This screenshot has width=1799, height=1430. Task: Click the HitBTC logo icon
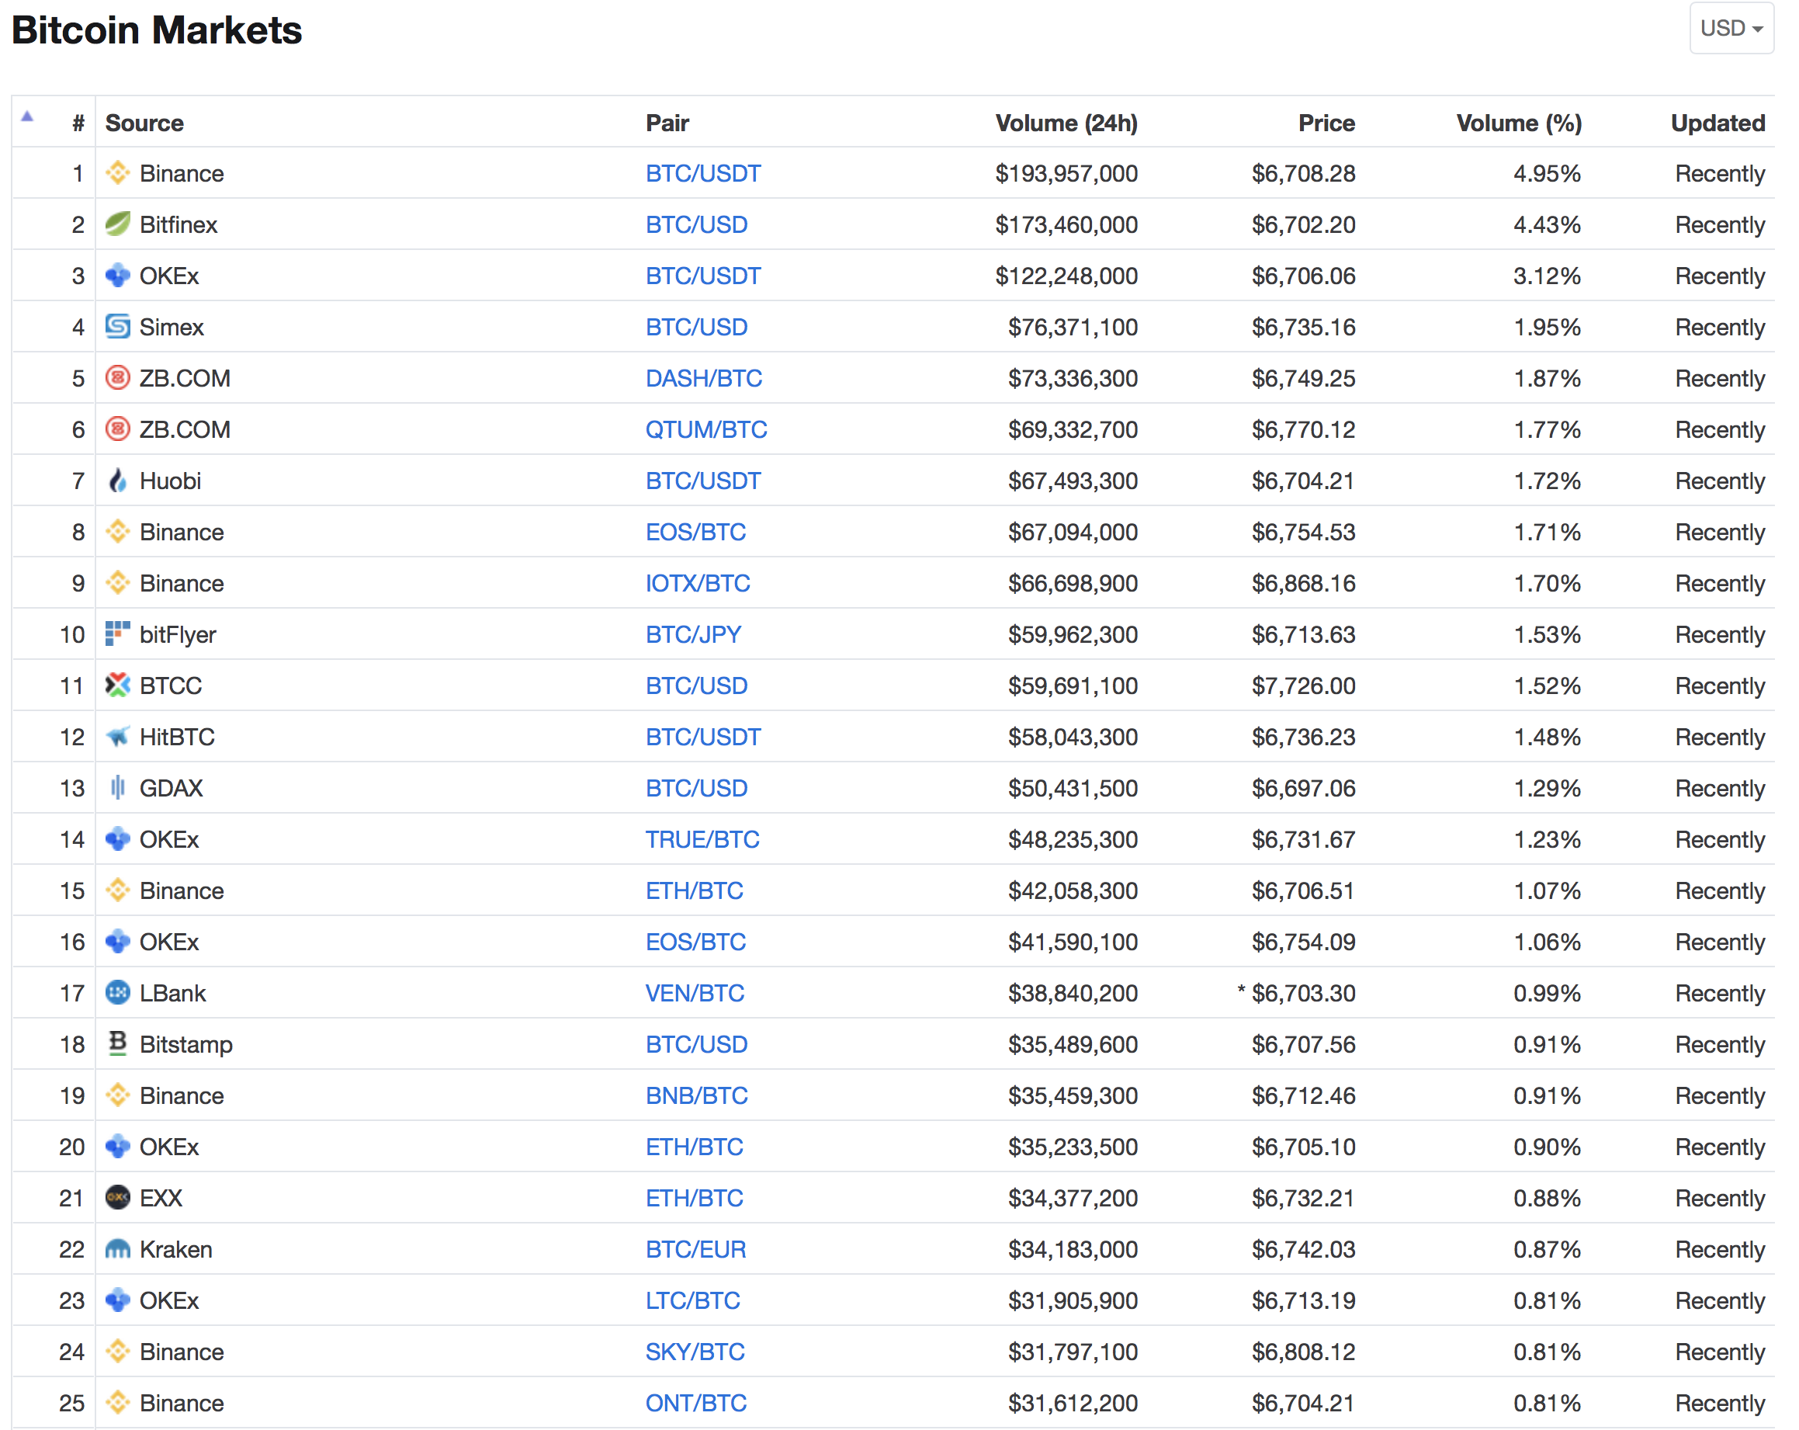118,736
